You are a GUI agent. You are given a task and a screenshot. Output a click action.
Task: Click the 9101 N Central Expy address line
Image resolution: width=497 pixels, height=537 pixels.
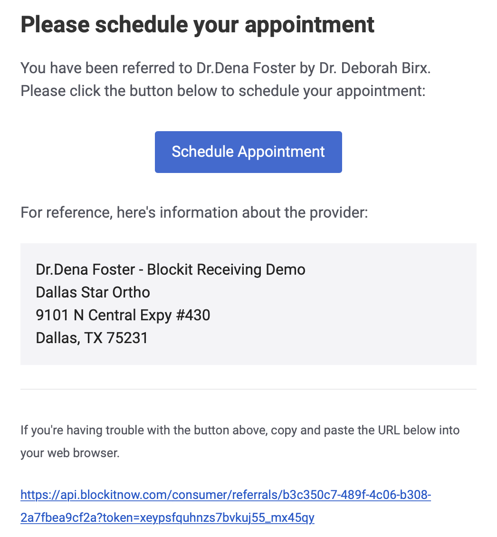(123, 315)
